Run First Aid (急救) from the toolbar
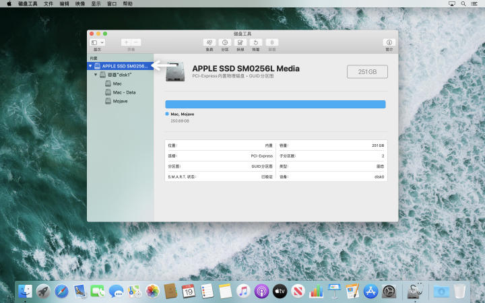485x303 pixels. click(x=209, y=42)
